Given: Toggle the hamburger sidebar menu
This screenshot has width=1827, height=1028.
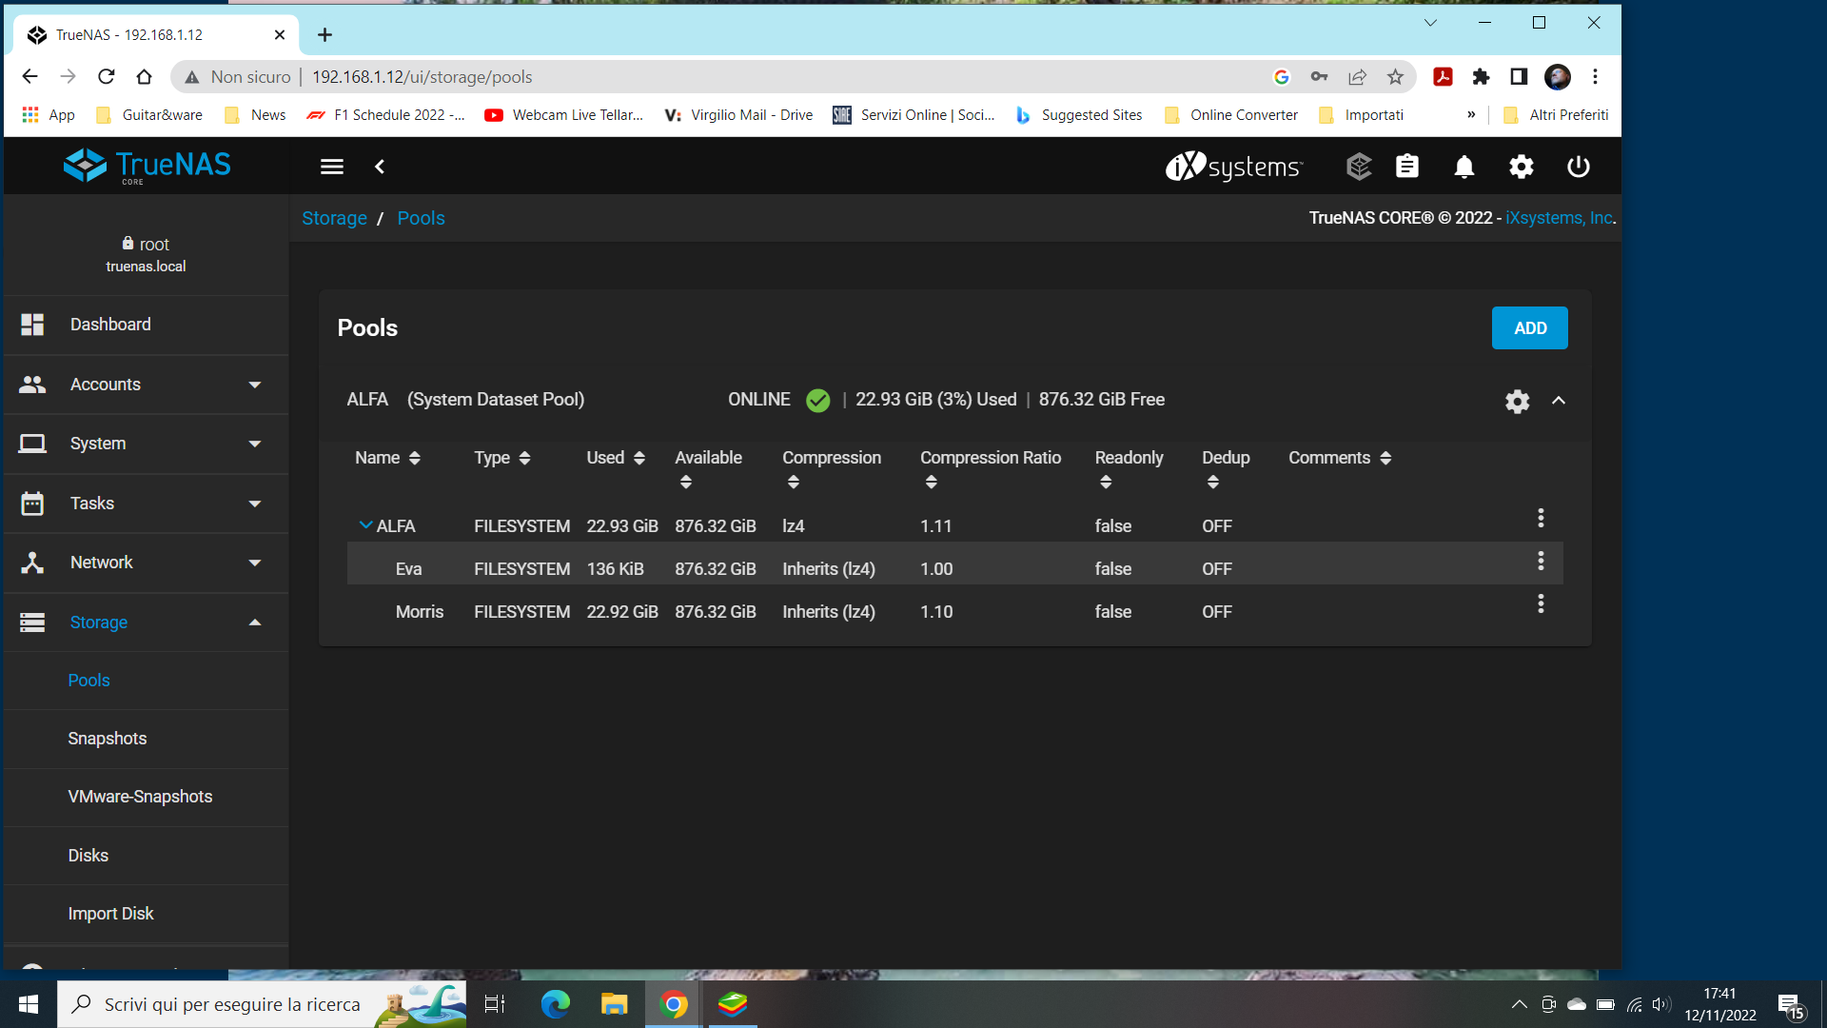Looking at the screenshot, I should pos(331,167).
